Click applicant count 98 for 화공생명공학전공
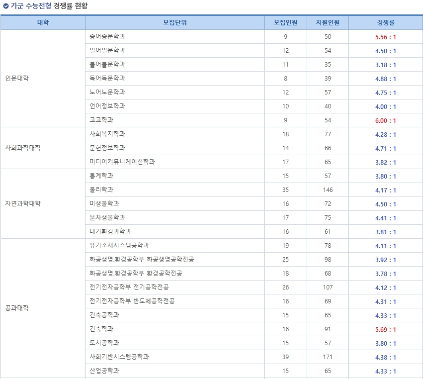This screenshot has width=423, height=379. click(x=328, y=260)
